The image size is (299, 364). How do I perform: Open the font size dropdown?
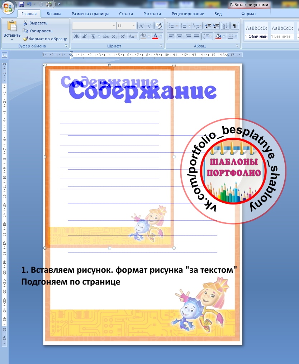point(133,26)
